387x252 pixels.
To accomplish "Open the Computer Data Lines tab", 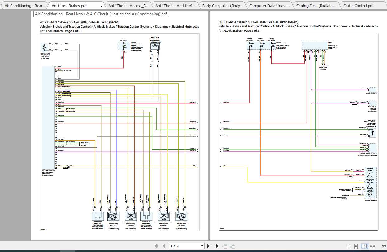I will tap(270, 6).
